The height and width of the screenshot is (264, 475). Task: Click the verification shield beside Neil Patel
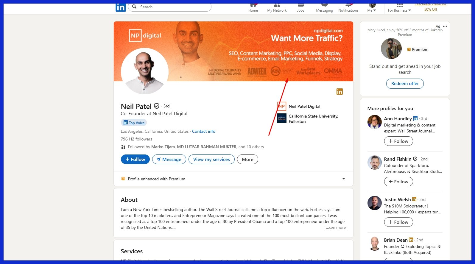pos(157,106)
